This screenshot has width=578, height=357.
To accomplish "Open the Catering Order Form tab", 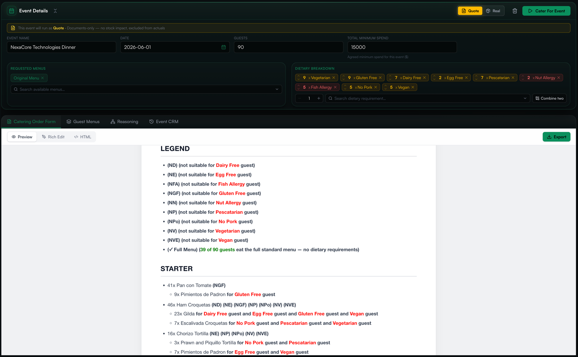I will click(x=31, y=122).
